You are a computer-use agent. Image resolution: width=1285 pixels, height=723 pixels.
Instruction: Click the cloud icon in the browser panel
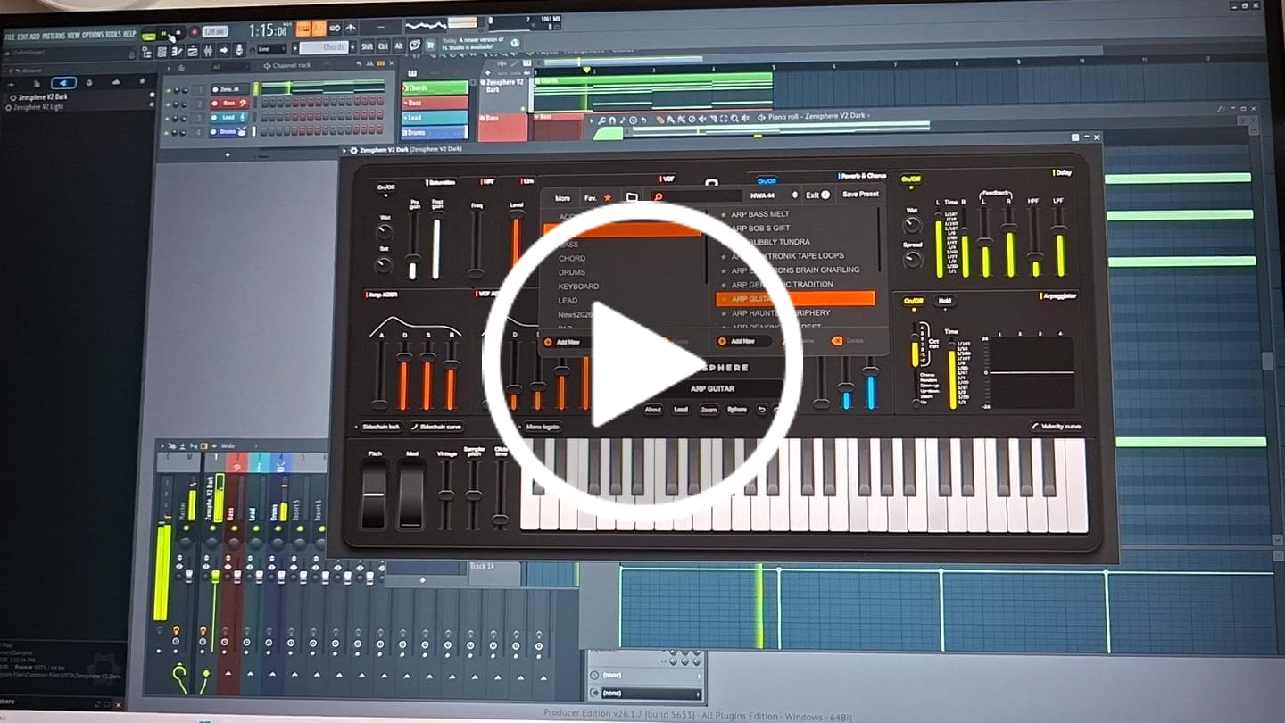(116, 82)
